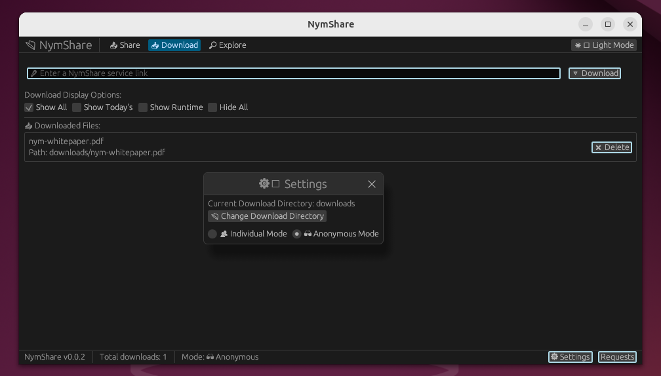Open the Requests panel
The width and height of the screenshot is (661, 376).
coord(617,357)
